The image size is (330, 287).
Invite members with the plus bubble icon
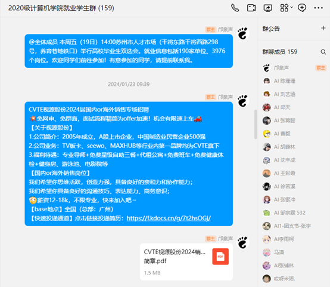tap(302, 8)
